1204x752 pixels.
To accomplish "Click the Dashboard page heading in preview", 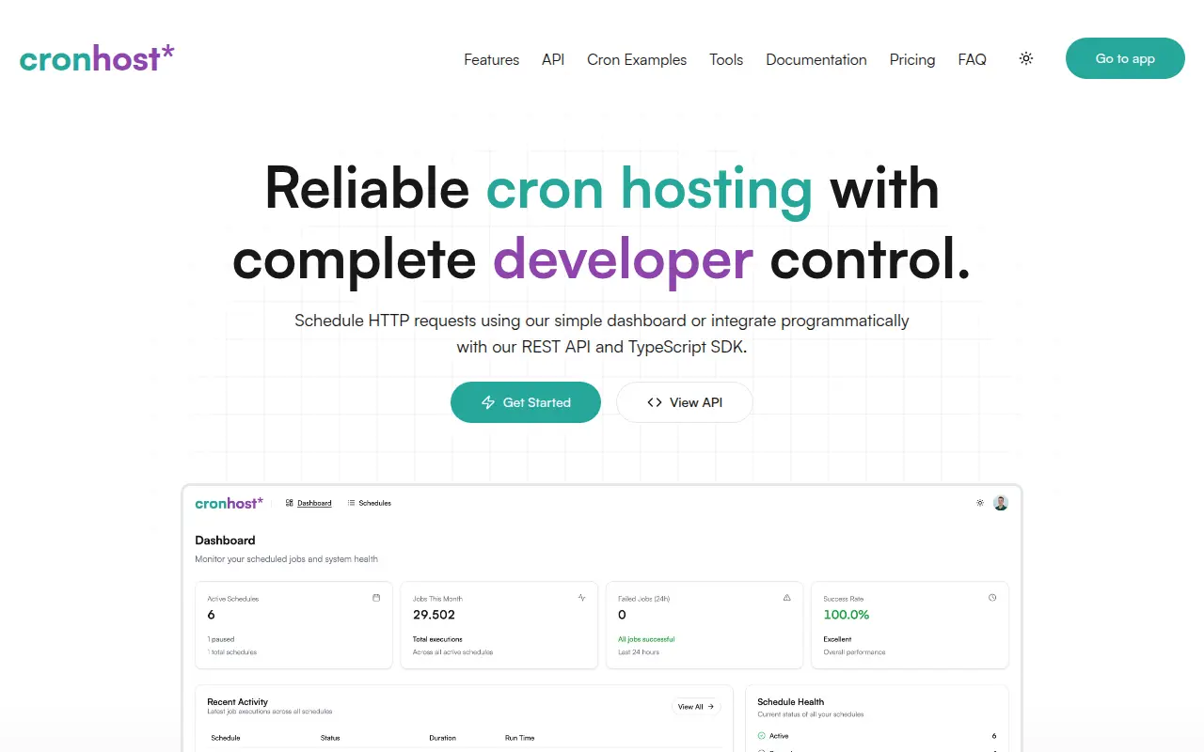I will click(225, 540).
